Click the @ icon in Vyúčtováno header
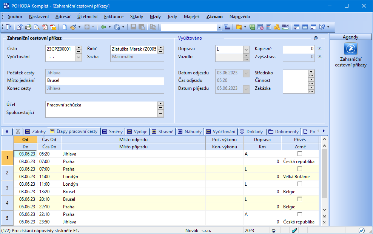Image resolution: width=373 pixels, height=234 pixels. click(x=316, y=38)
